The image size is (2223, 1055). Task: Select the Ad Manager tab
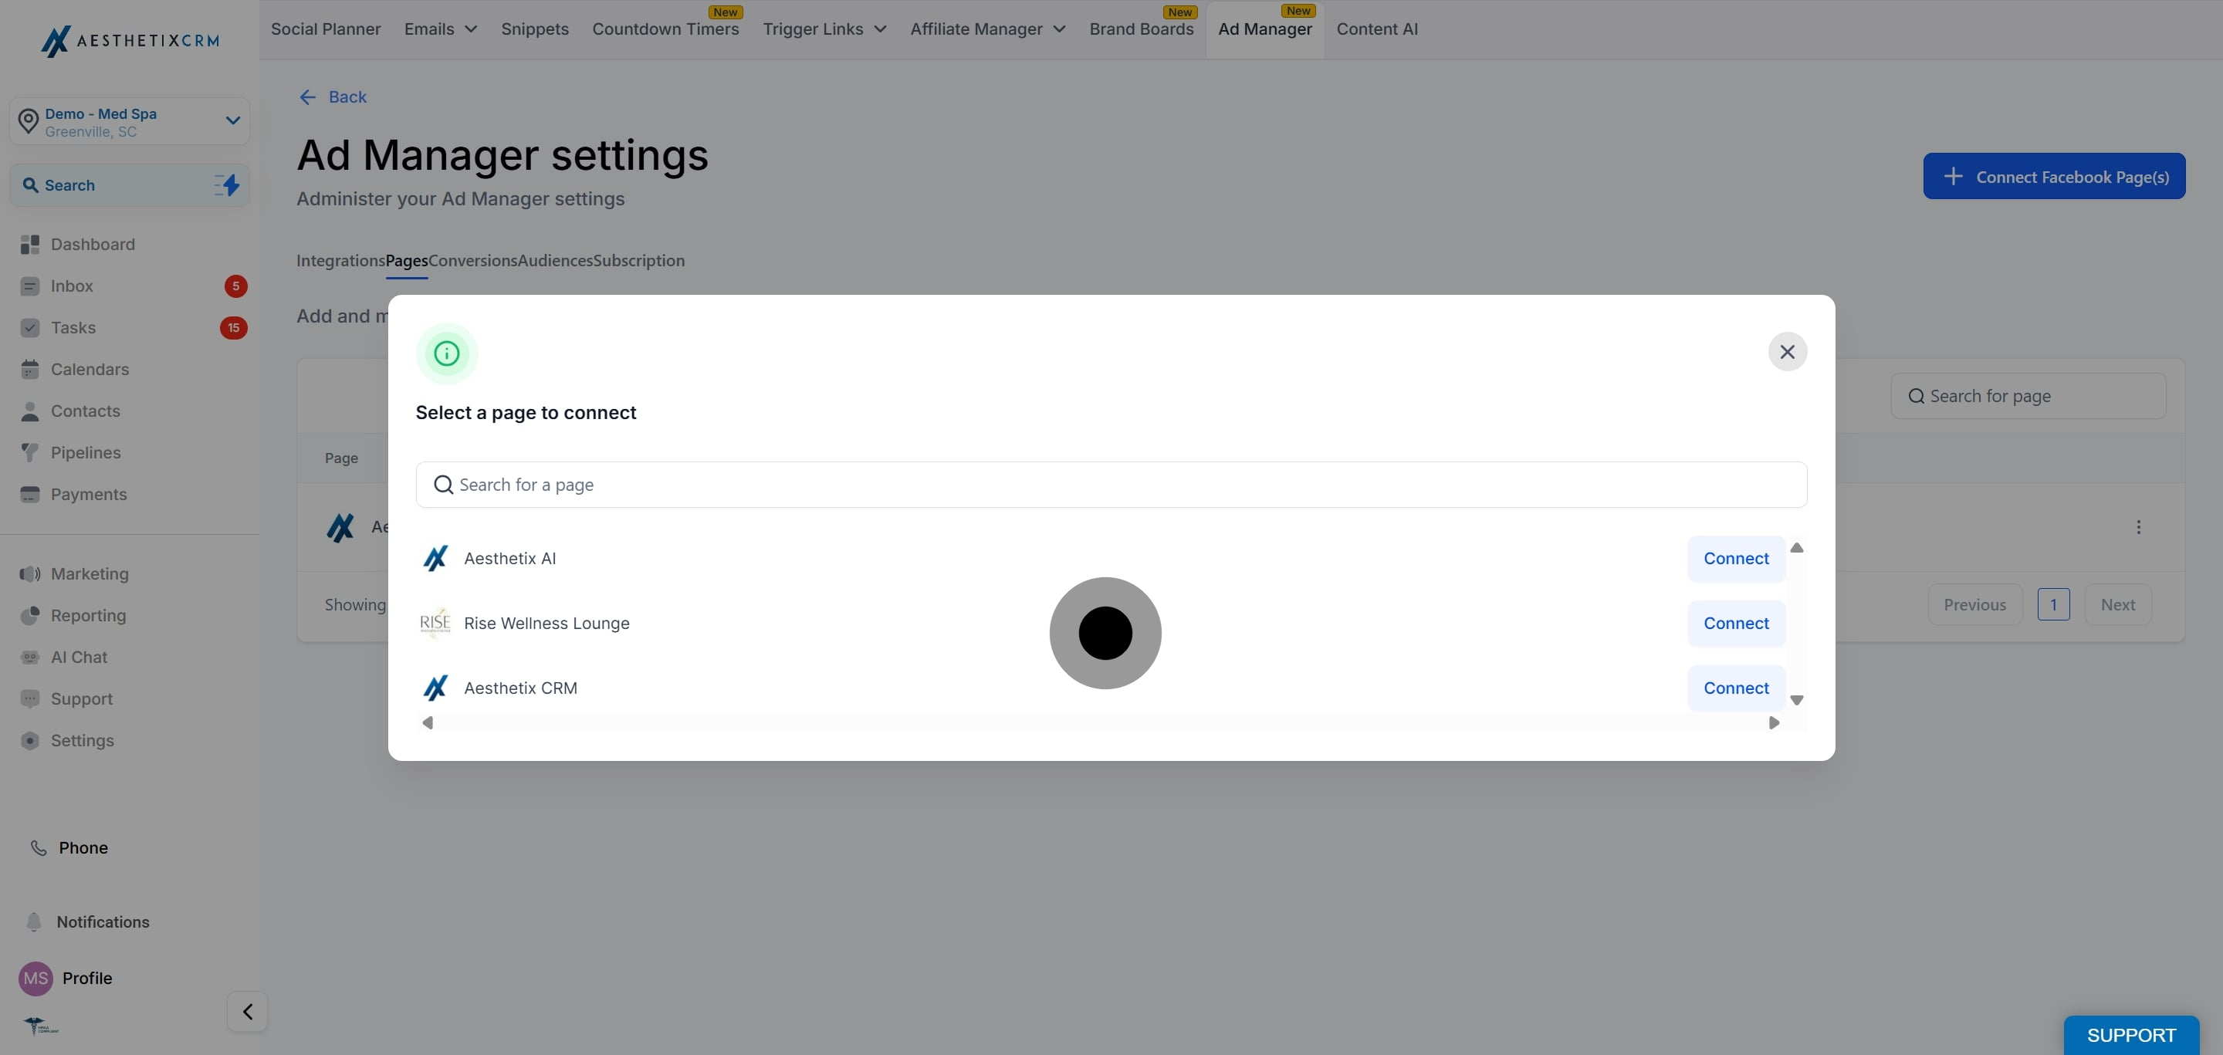pyautogui.click(x=1264, y=29)
